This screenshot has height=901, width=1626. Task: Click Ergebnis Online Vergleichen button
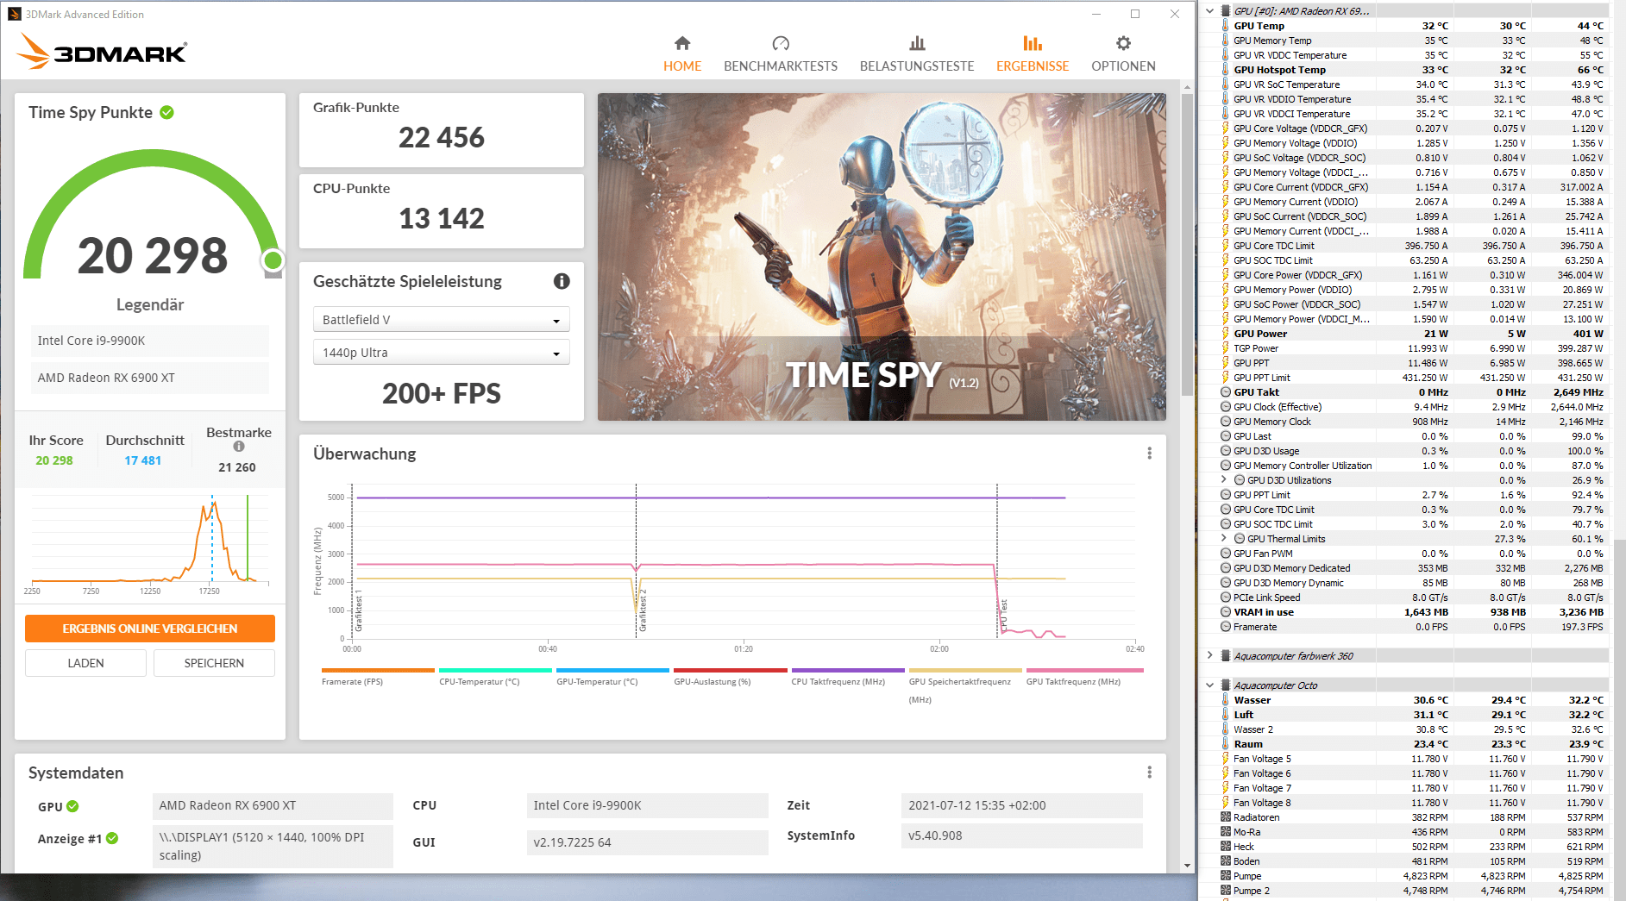click(x=150, y=629)
